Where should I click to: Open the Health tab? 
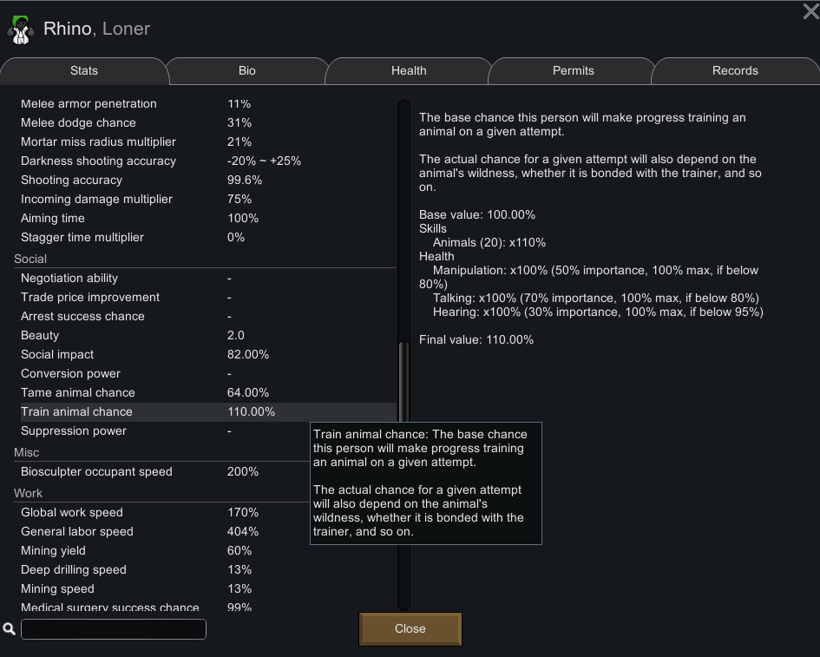coord(409,71)
